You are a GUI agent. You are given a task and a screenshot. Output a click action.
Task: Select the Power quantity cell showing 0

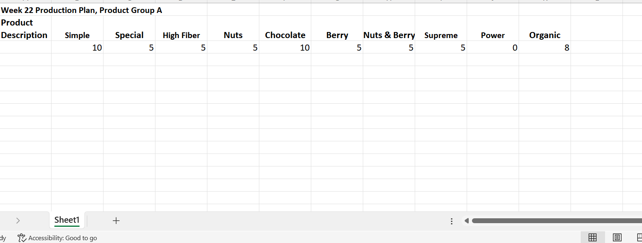493,47
